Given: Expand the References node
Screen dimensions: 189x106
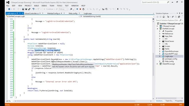Looking at the screenshot, I should click(160, 34).
